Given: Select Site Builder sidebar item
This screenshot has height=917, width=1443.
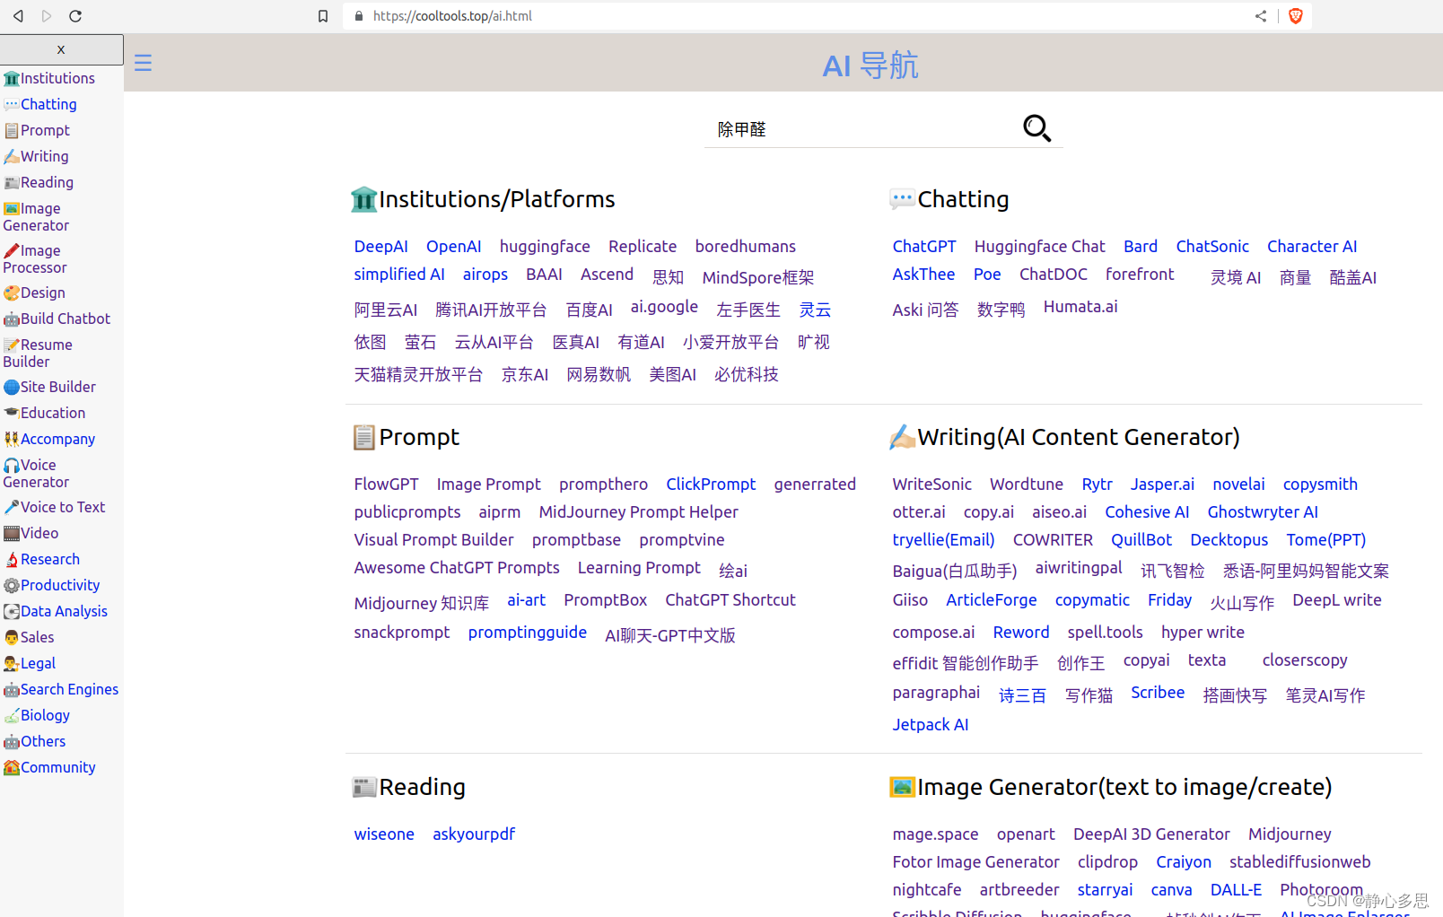Looking at the screenshot, I should click(x=49, y=387).
